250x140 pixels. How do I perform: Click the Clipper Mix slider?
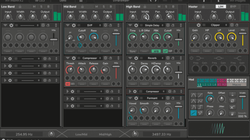243,39
